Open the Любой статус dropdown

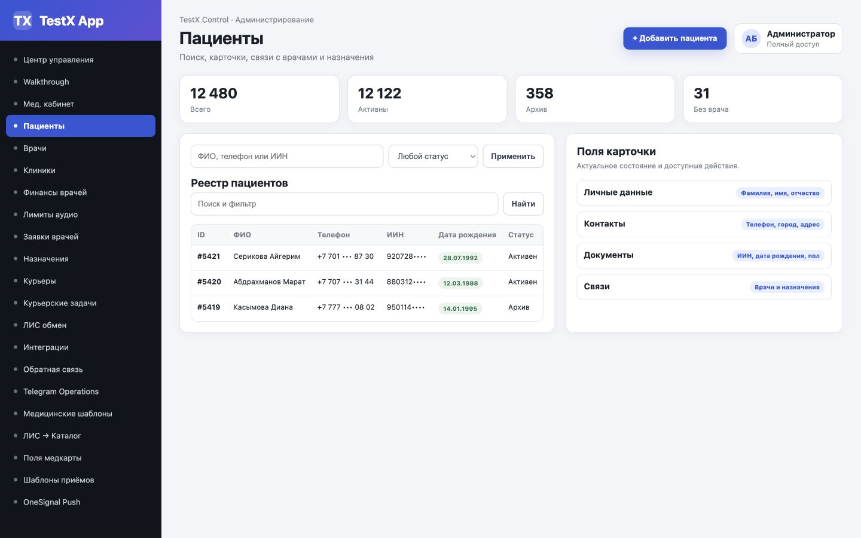click(433, 157)
